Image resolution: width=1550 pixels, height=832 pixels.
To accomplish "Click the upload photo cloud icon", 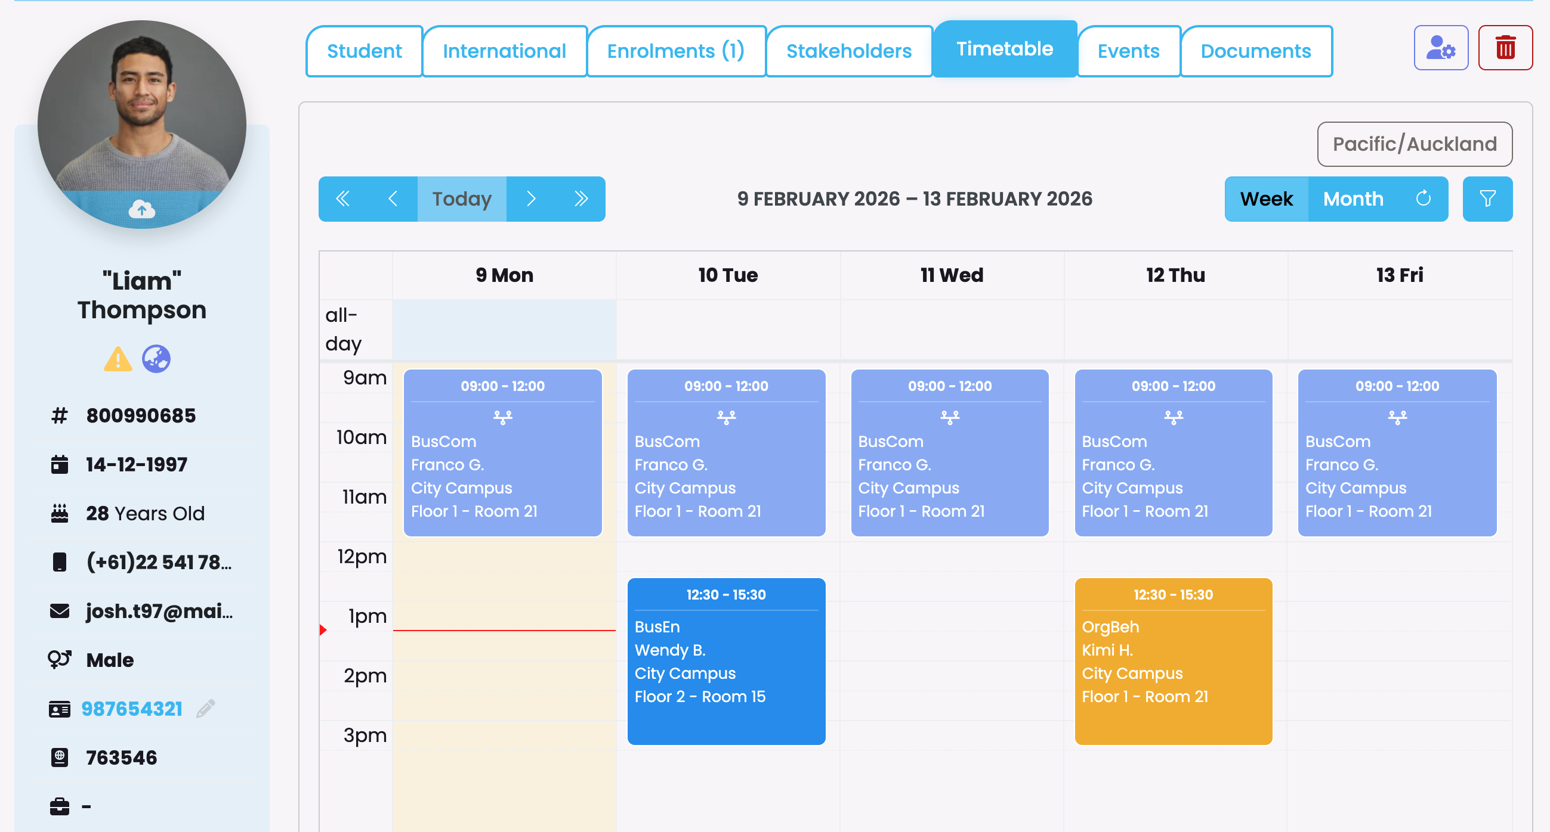I will pos(141,209).
